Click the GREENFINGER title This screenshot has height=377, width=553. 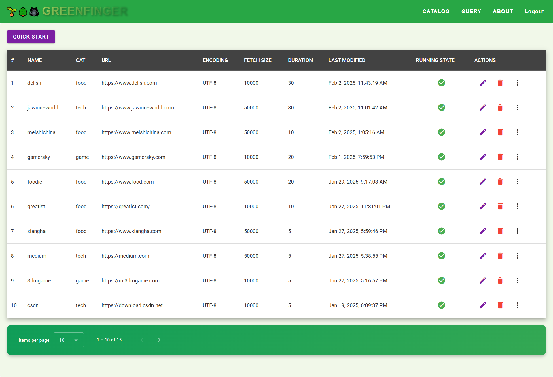pos(85,11)
